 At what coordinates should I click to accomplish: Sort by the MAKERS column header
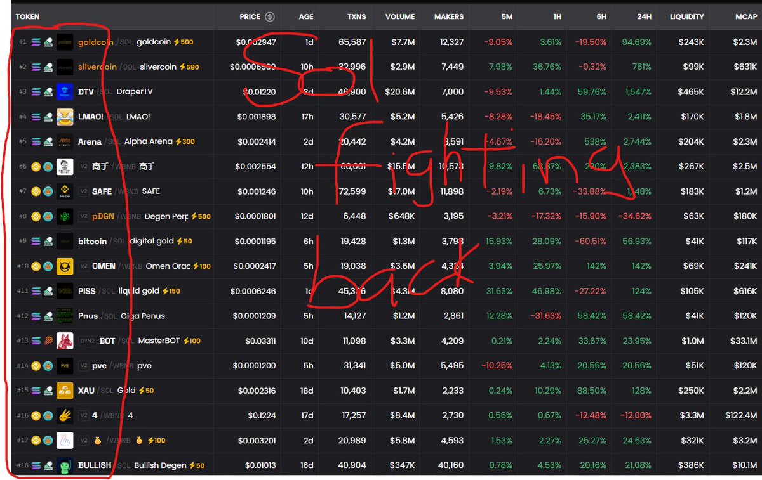[449, 16]
